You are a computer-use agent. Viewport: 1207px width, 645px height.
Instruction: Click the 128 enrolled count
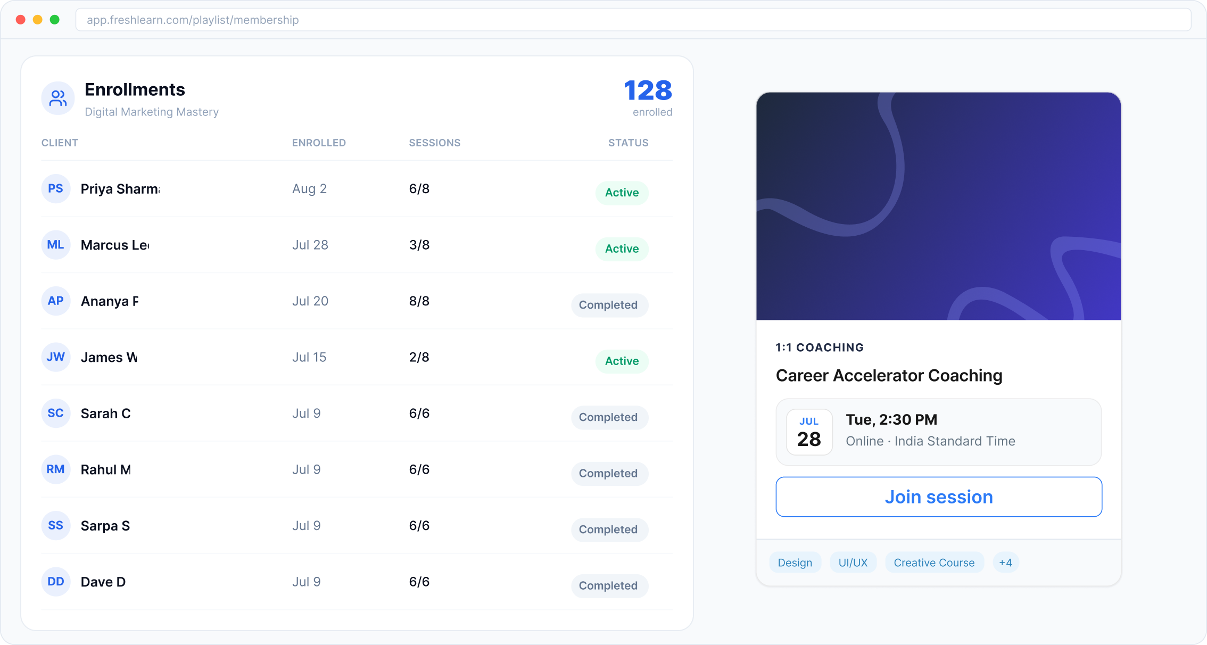(x=648, y=90)
